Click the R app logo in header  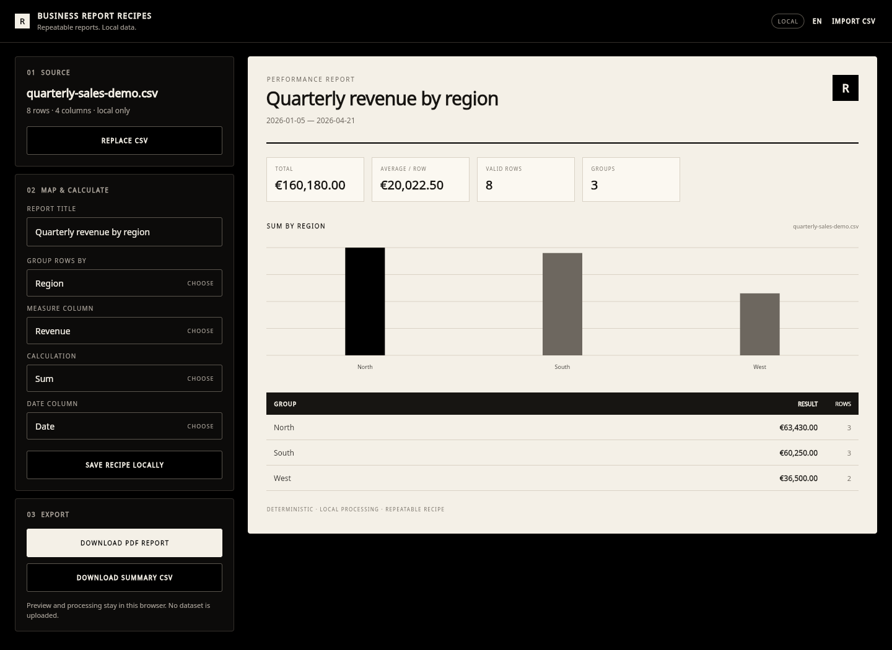tap(22, 21)
